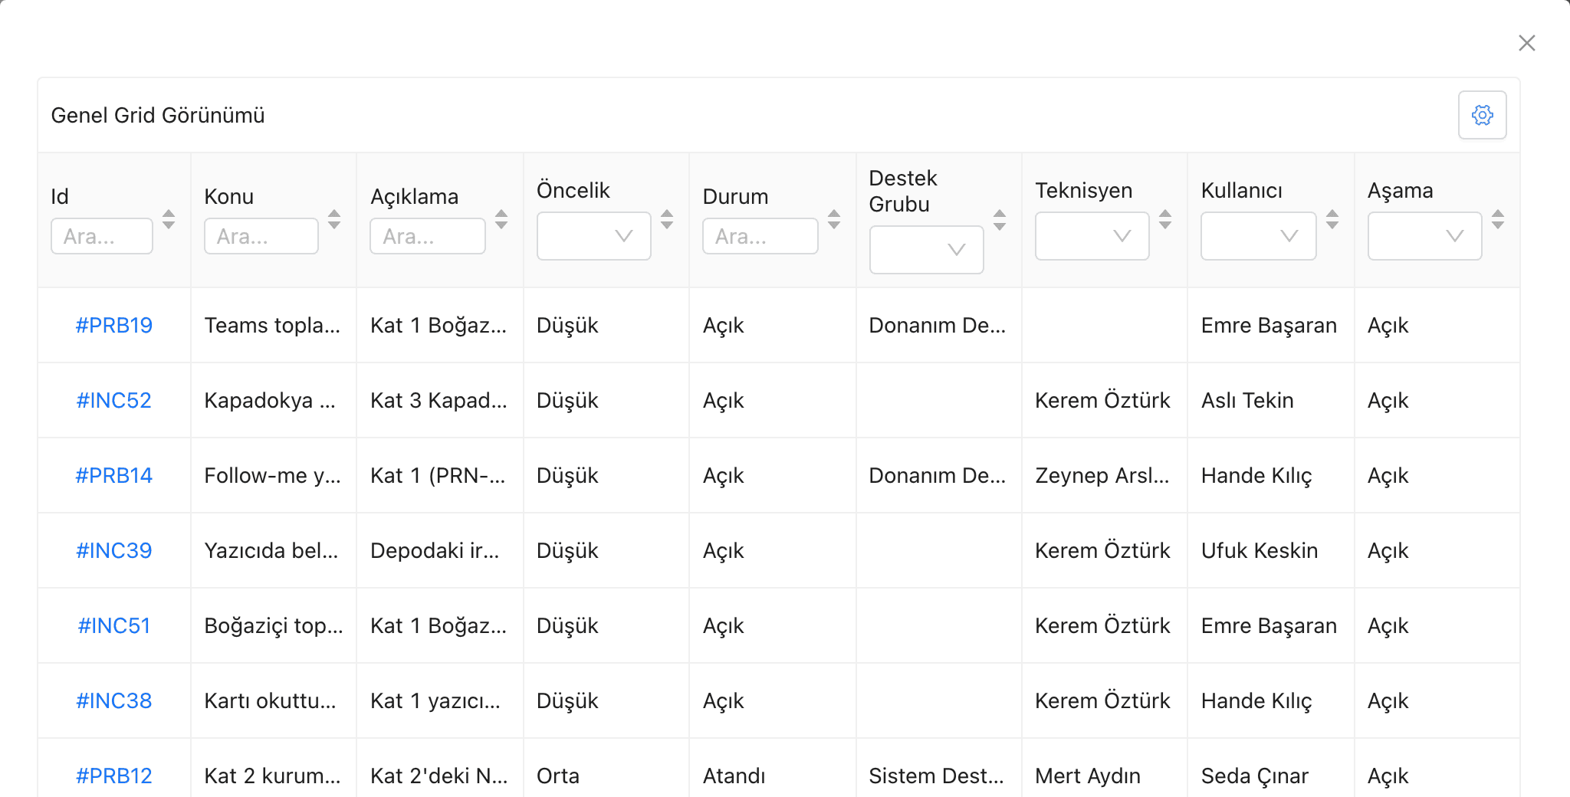Focus the Id search field
The height and width of the screenshot is (797, 1570).
click(102, 236)
